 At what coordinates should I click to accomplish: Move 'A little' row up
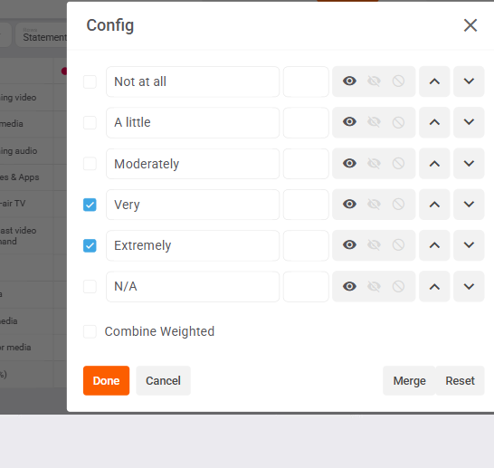pyautogui.click(x=434, y=122)
